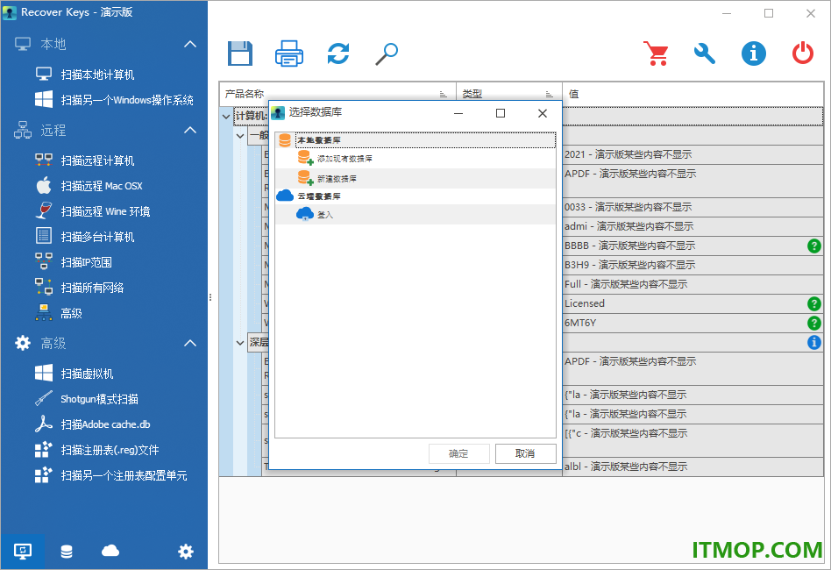
Task: Click the 取消 button in the dialog
Action: coord(525,454)
